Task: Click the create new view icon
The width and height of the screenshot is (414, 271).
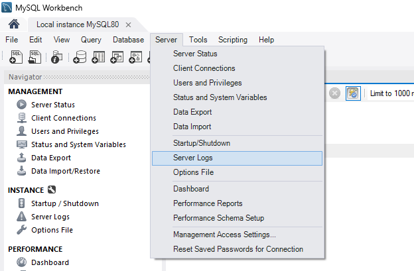Action: click(x=117, y=58)
